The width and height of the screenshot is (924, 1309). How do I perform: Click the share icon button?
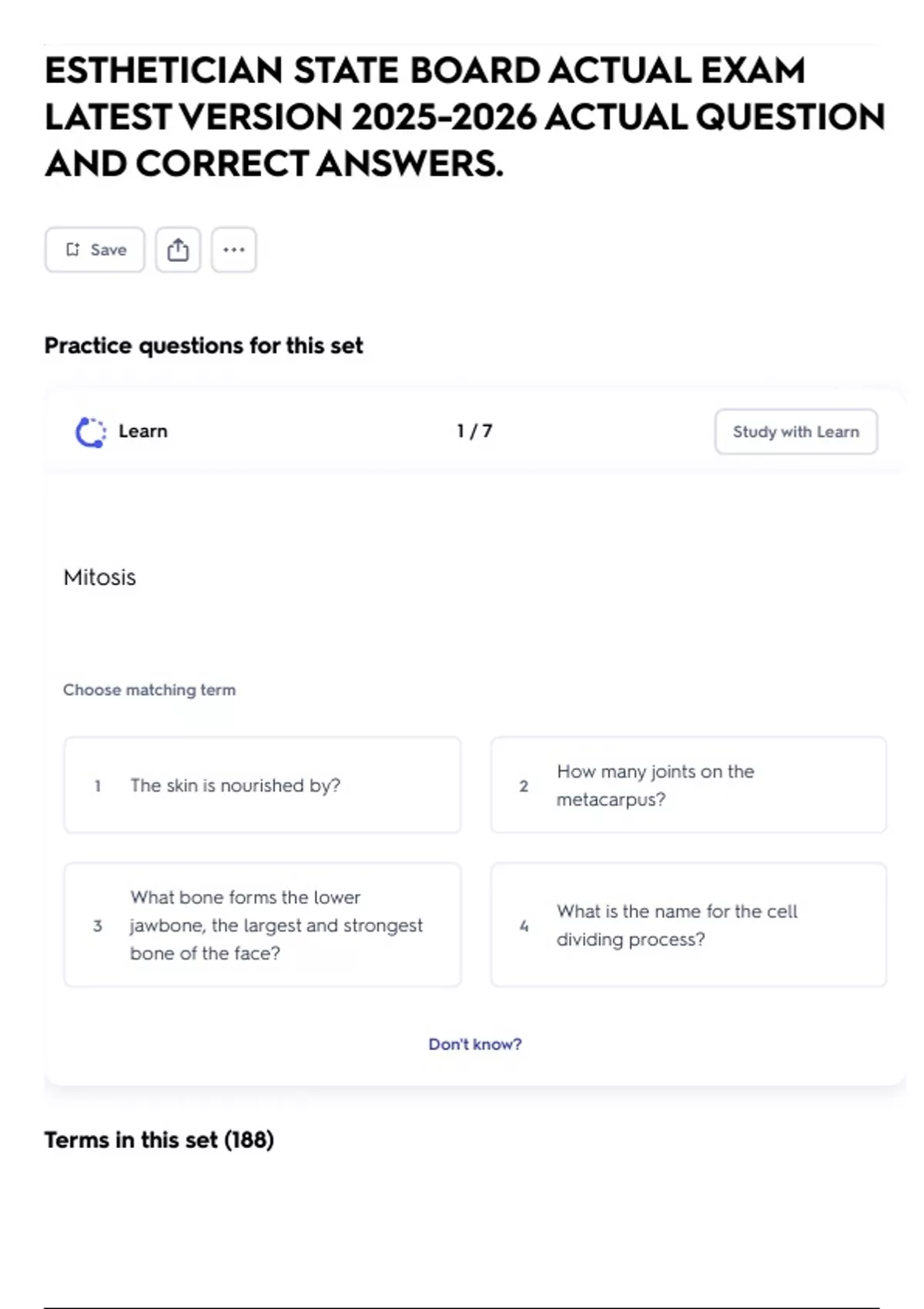pyautogui.click(x=178, y=249)
